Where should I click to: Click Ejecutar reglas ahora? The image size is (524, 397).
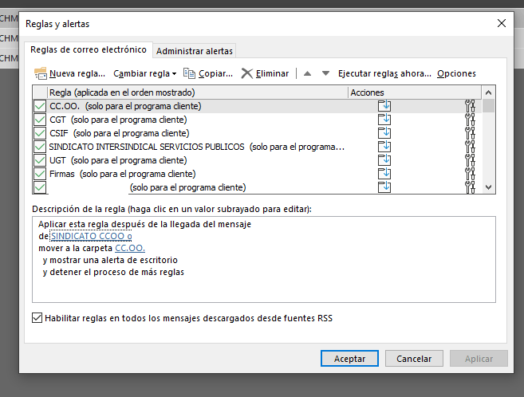click(x=384, y=73)
